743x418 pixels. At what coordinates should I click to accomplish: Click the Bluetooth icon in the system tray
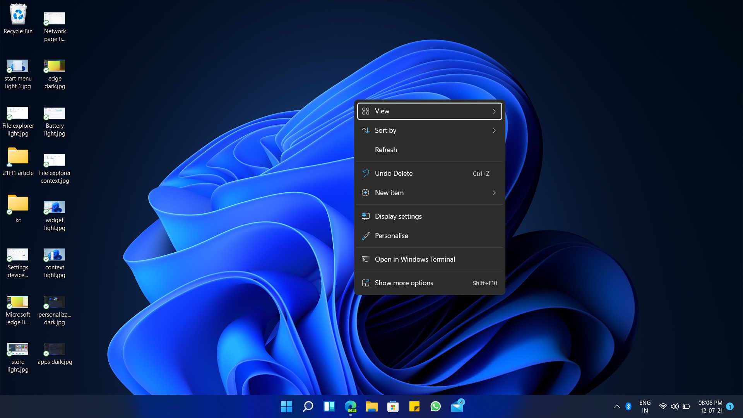click(x=629, y=406)
